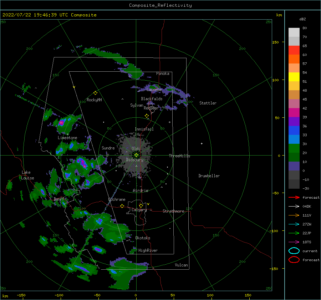The height and width of the screenshot is (300, 321).
Task: Click the dBZ legend heading
Action: (302, 19)
